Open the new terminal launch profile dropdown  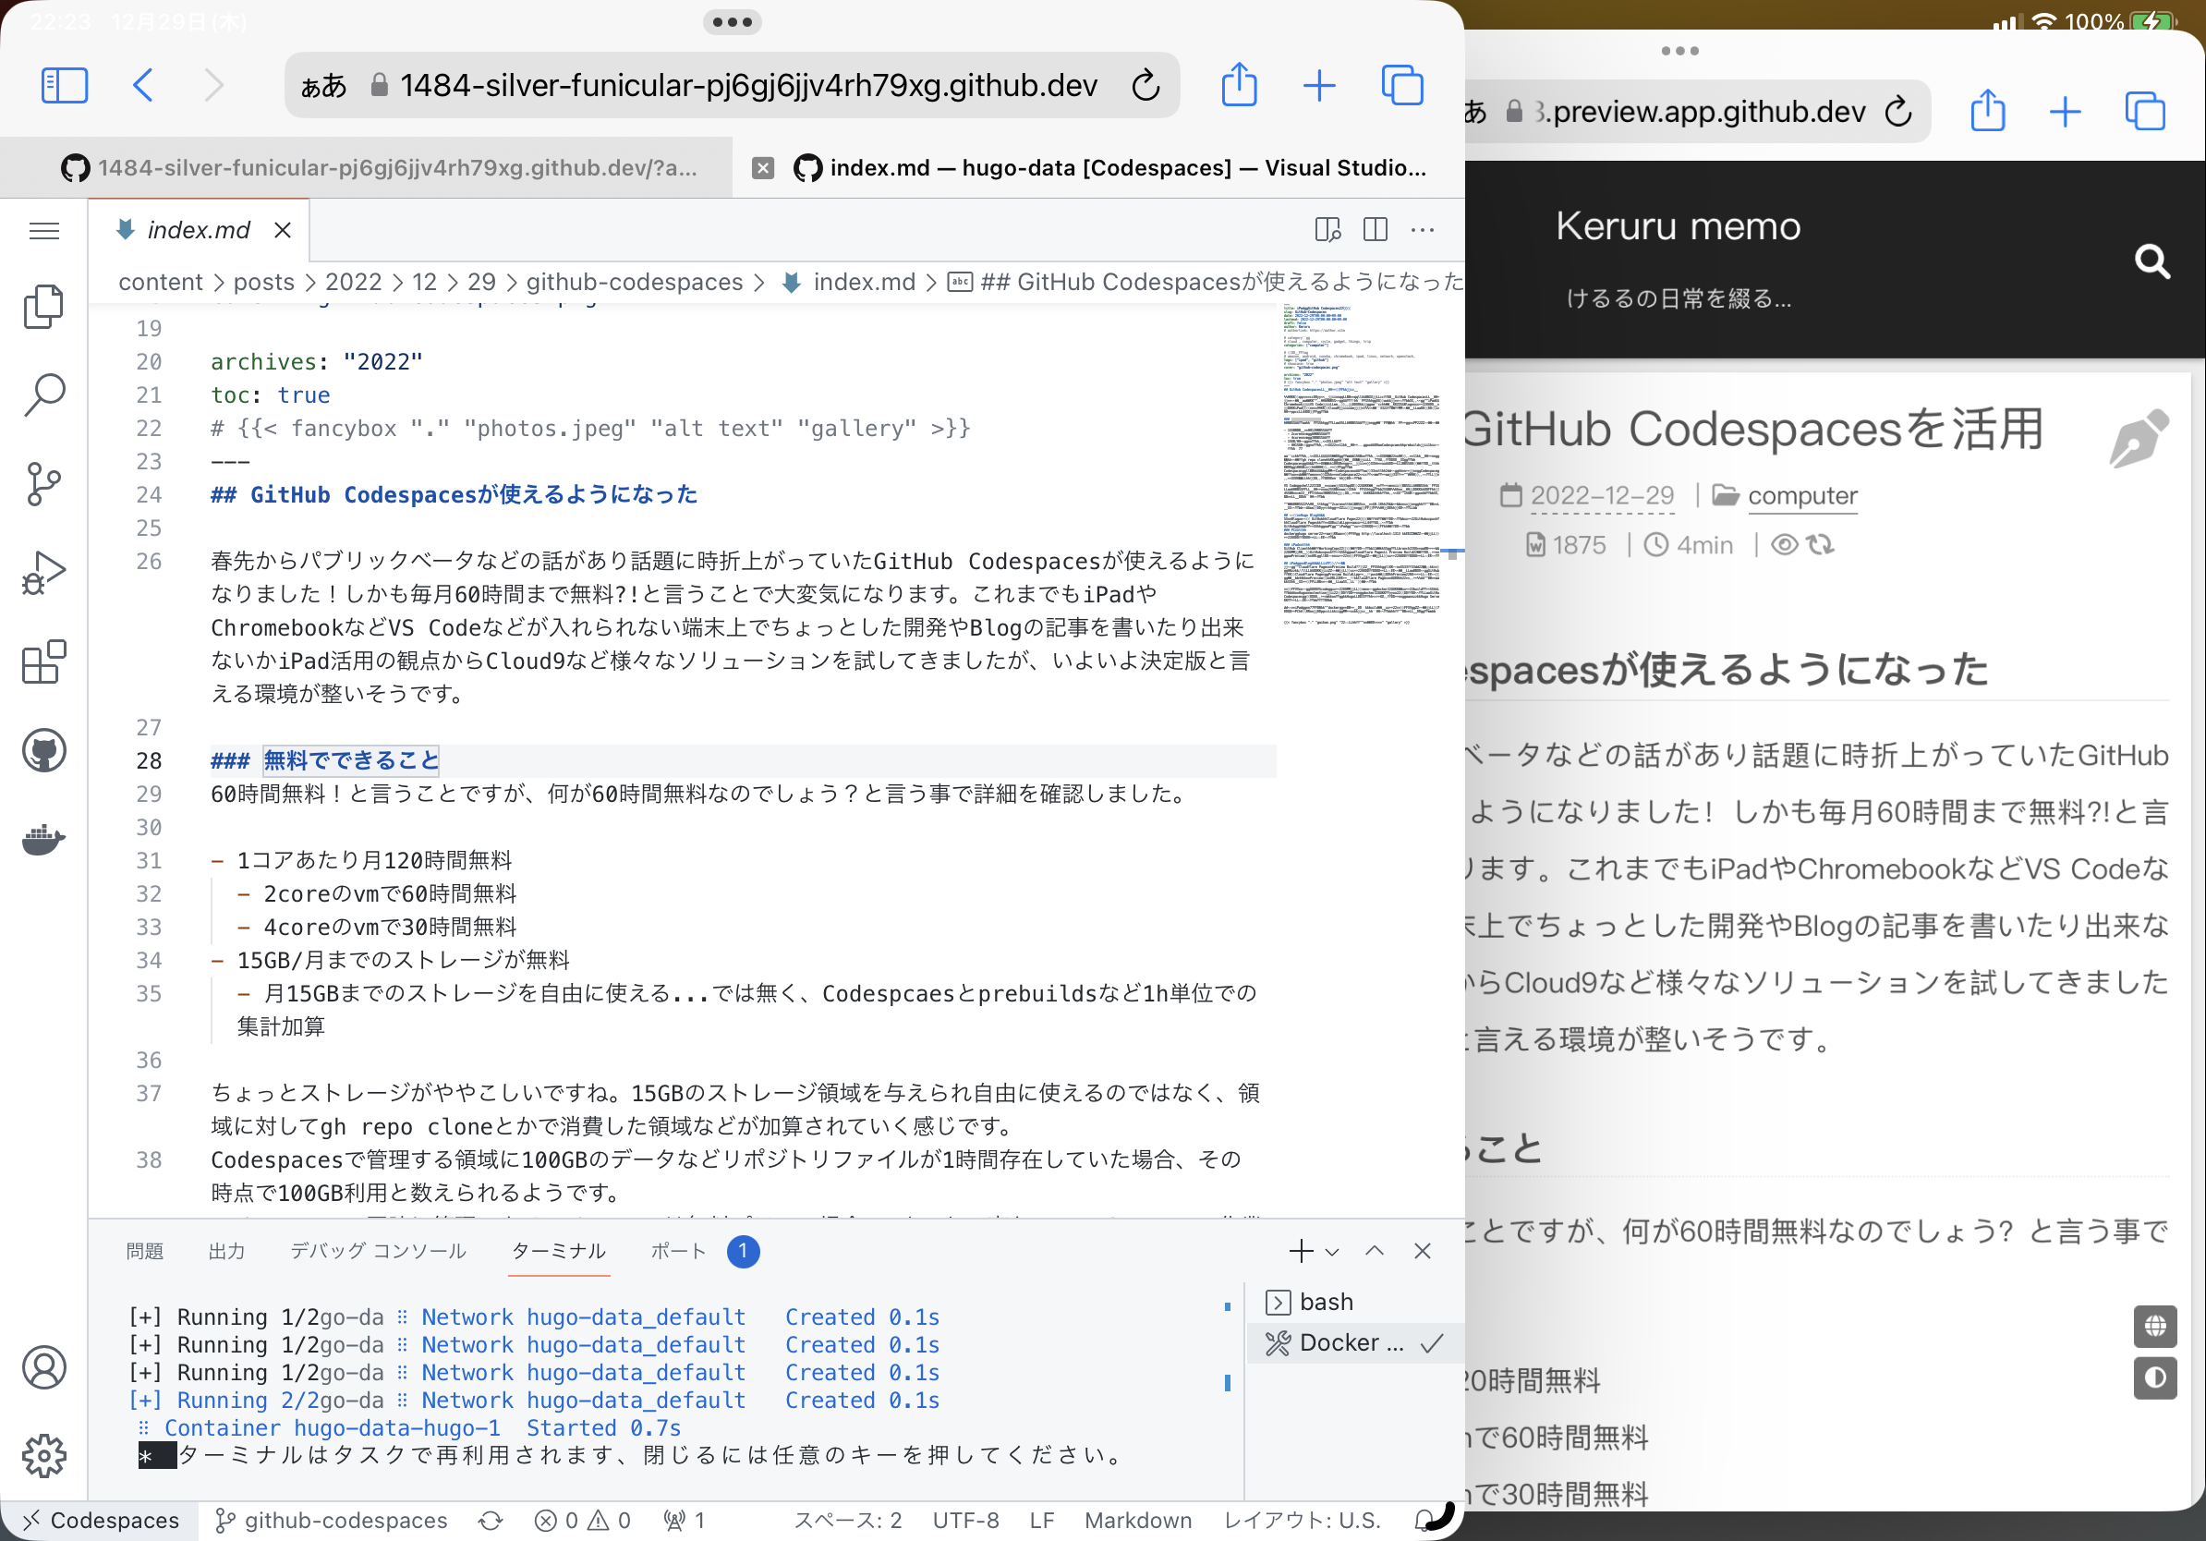pos(1333,1252)
